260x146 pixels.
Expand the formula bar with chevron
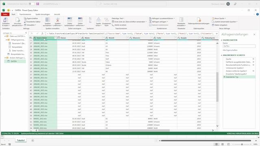[217, 34]
